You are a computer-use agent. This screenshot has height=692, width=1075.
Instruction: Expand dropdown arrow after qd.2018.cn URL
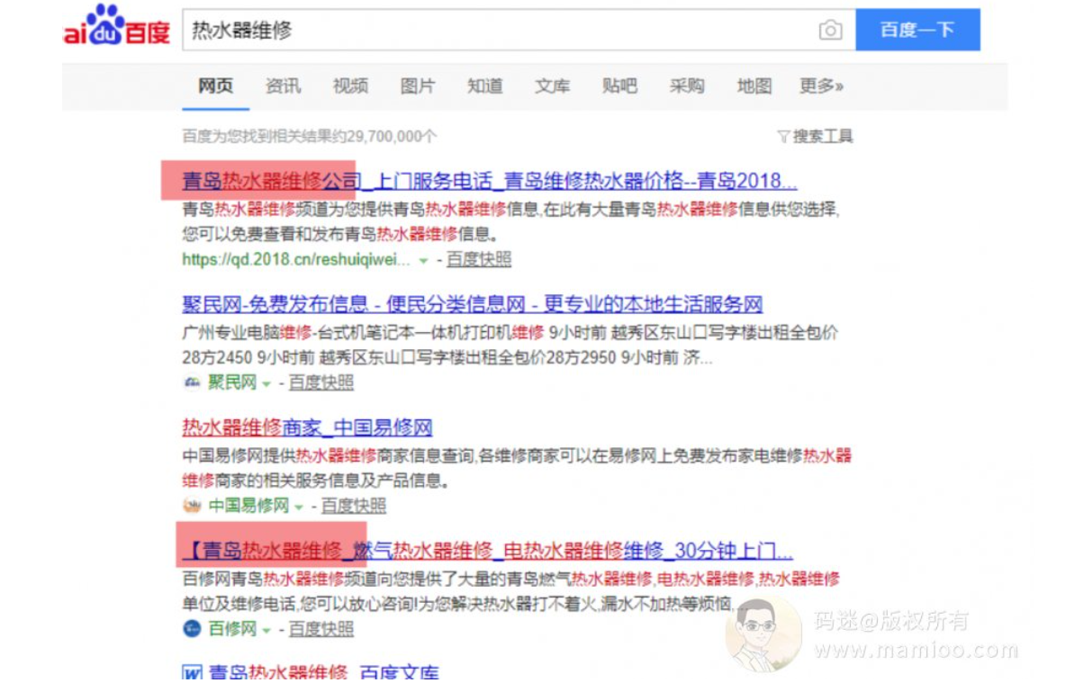click(x=424, y=261)
